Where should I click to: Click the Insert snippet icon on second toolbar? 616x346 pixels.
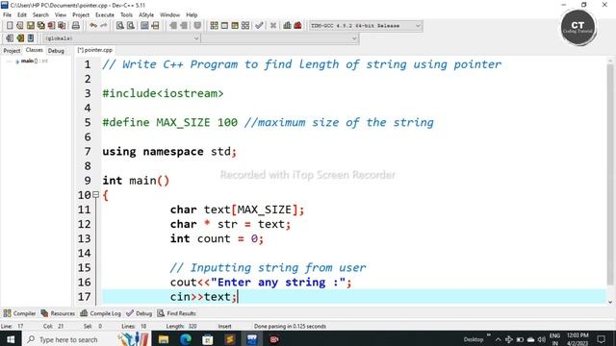pos(10,38)
